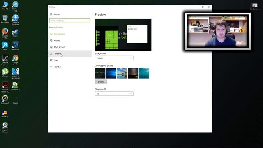Viewport: 263px width, 148px height.
Task: Minimize the Settings window
Action: pos(196,7)
